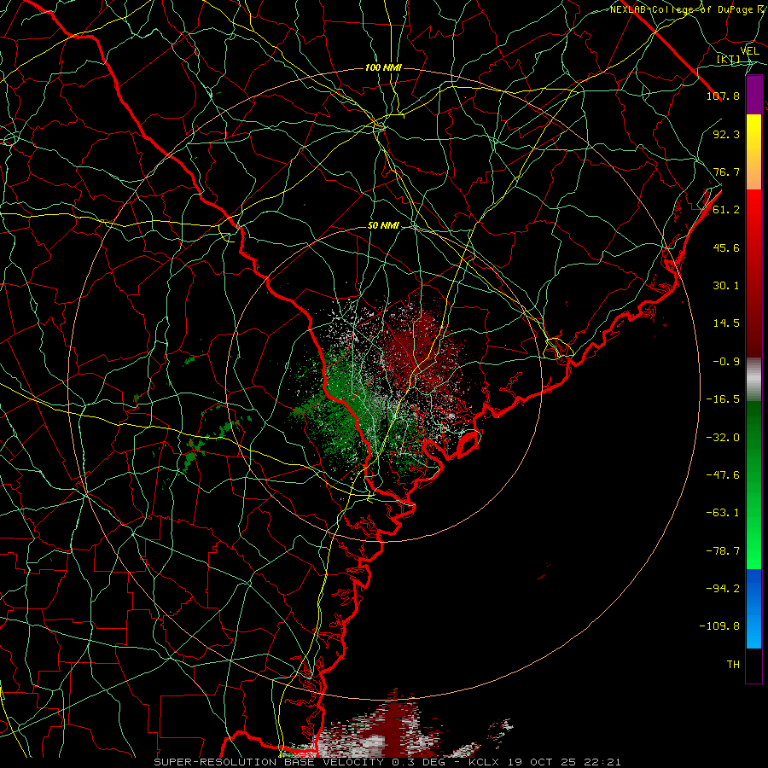
Task: Click the 45.6 velocity scale value
Action: tap(726, 247)
